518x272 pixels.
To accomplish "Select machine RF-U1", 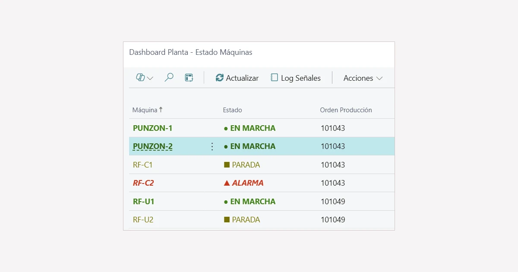I will [x=144, y=202].
